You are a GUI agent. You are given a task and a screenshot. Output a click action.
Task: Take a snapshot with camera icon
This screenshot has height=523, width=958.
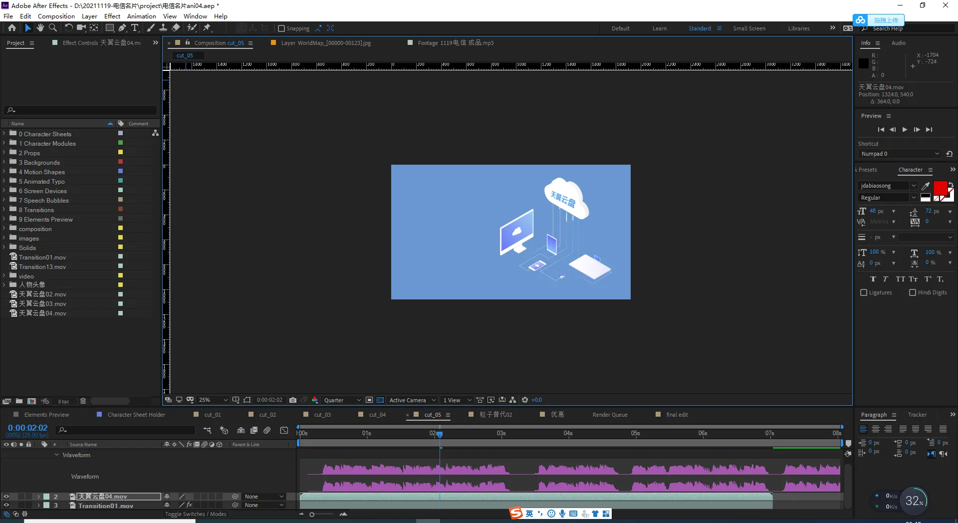pos(293,400)
